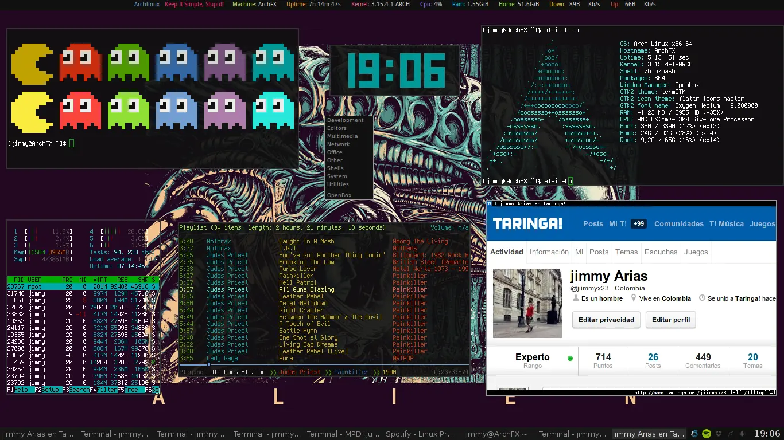The width and height of the screenshot is (784, 440).
Task: Click the 20 Temas stat
Action: (752, 361)
